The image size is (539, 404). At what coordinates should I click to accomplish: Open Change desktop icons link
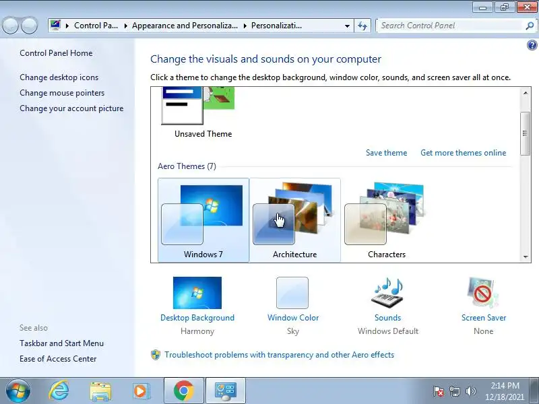(59, 77)
